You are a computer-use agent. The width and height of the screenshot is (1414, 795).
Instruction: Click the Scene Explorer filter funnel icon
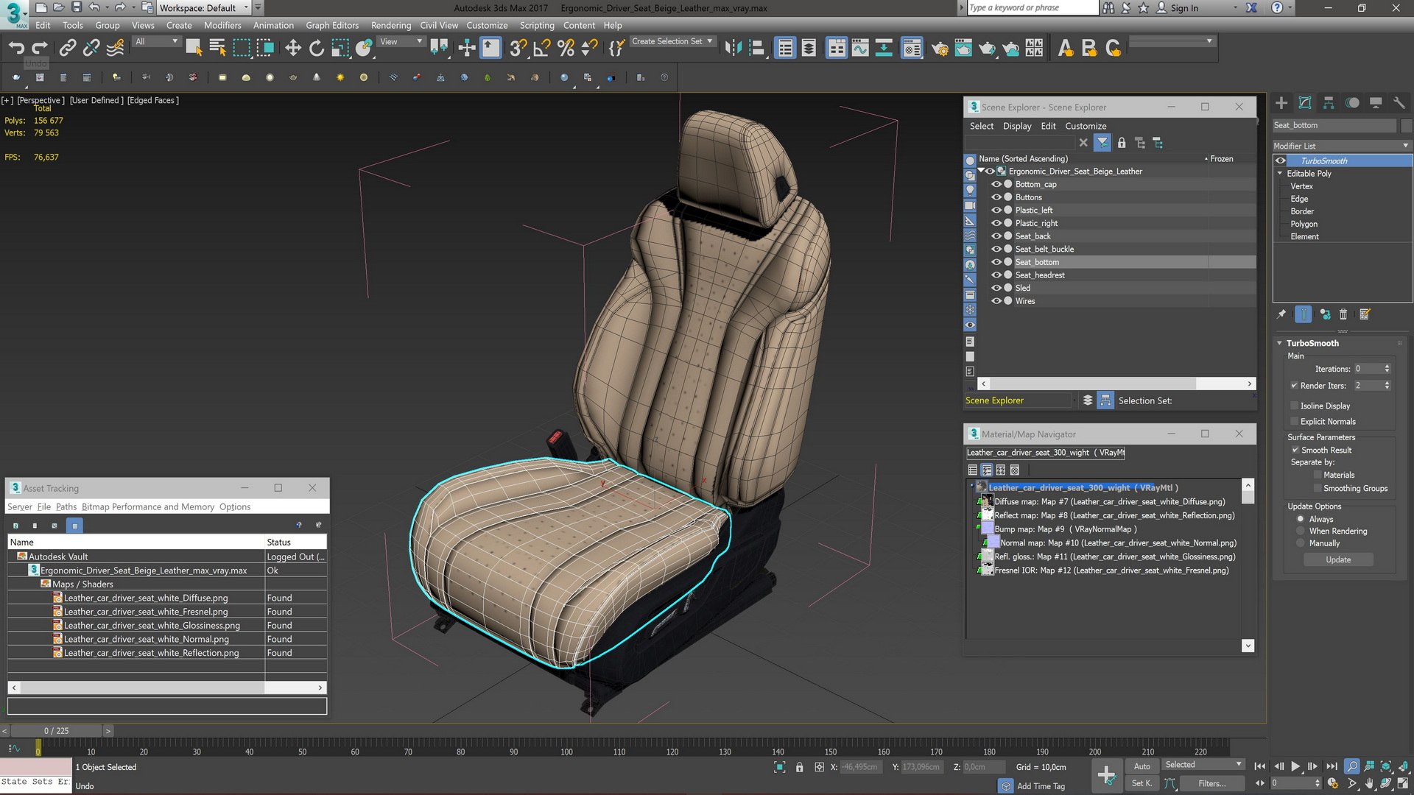click(1102, 144)
